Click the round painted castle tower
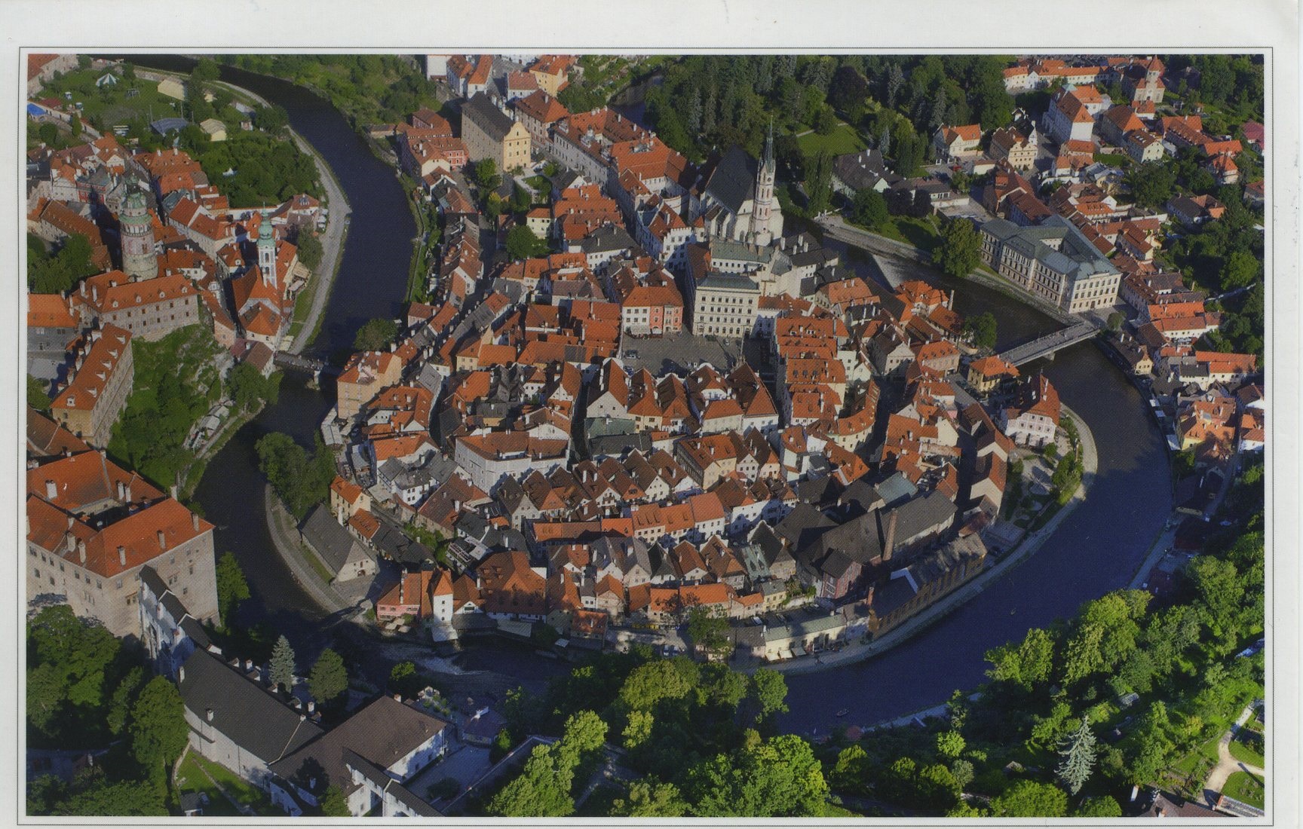Image resolution: width=1303 pixels, height=829 pixels. pyautogui.click(x=138, y=231)
